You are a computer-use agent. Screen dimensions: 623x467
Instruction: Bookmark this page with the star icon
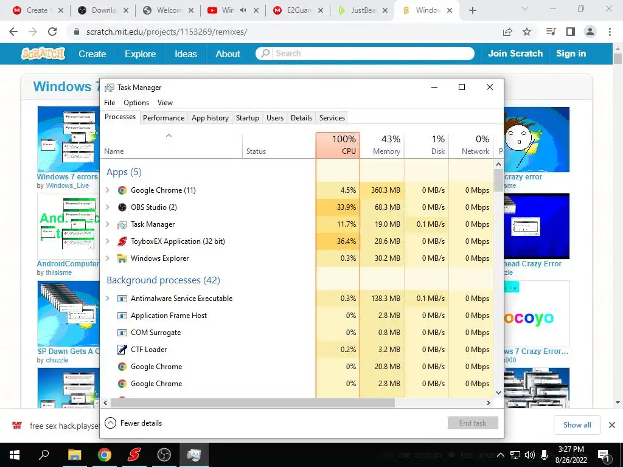point(527,32)
